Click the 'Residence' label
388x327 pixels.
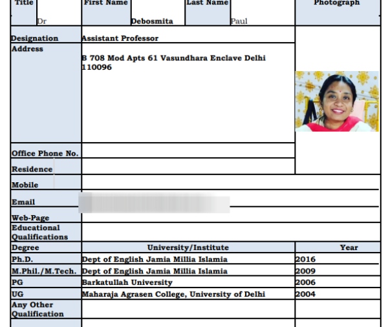pyautogui.click(x=32, y=169)
